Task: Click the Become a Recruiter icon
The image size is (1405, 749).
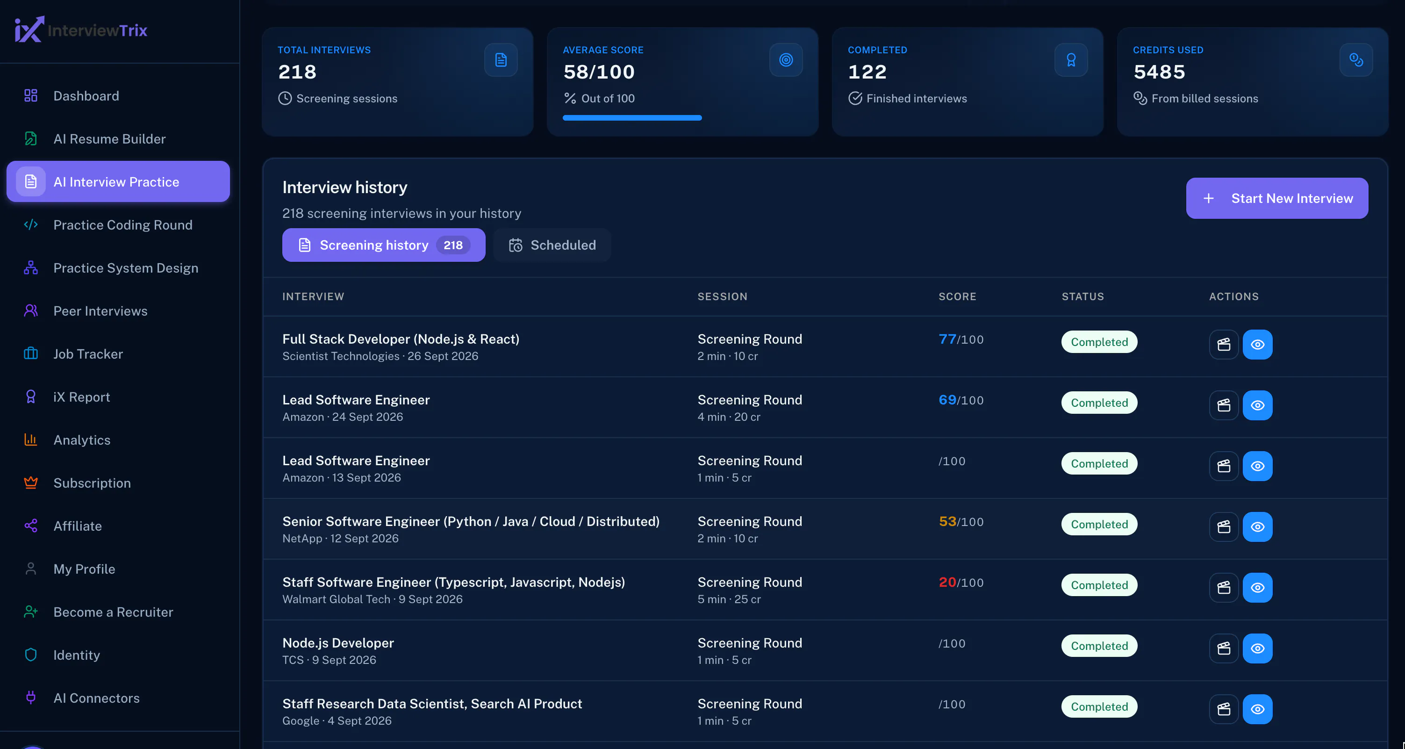Action: 31,612
